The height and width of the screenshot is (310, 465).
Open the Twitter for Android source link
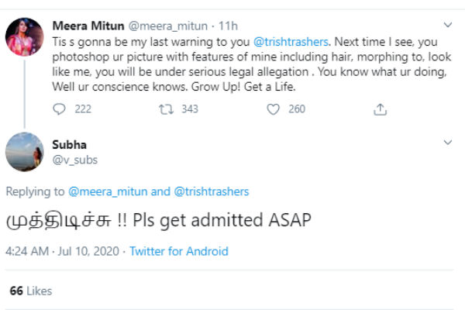pyautogui.click(x=178, y=251)
